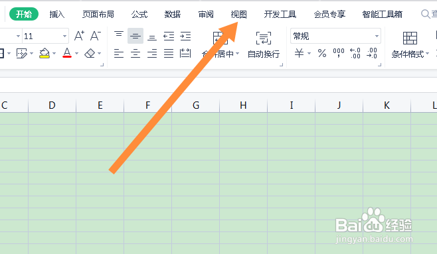This screenshot has height=254, width=437.
Task: Apply currency ¥ format
Action: [x=299, y=53]
